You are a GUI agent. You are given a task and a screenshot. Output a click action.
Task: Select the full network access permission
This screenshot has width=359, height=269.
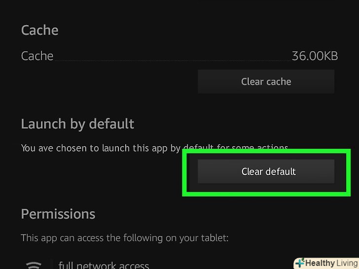(x=104, y=265)
